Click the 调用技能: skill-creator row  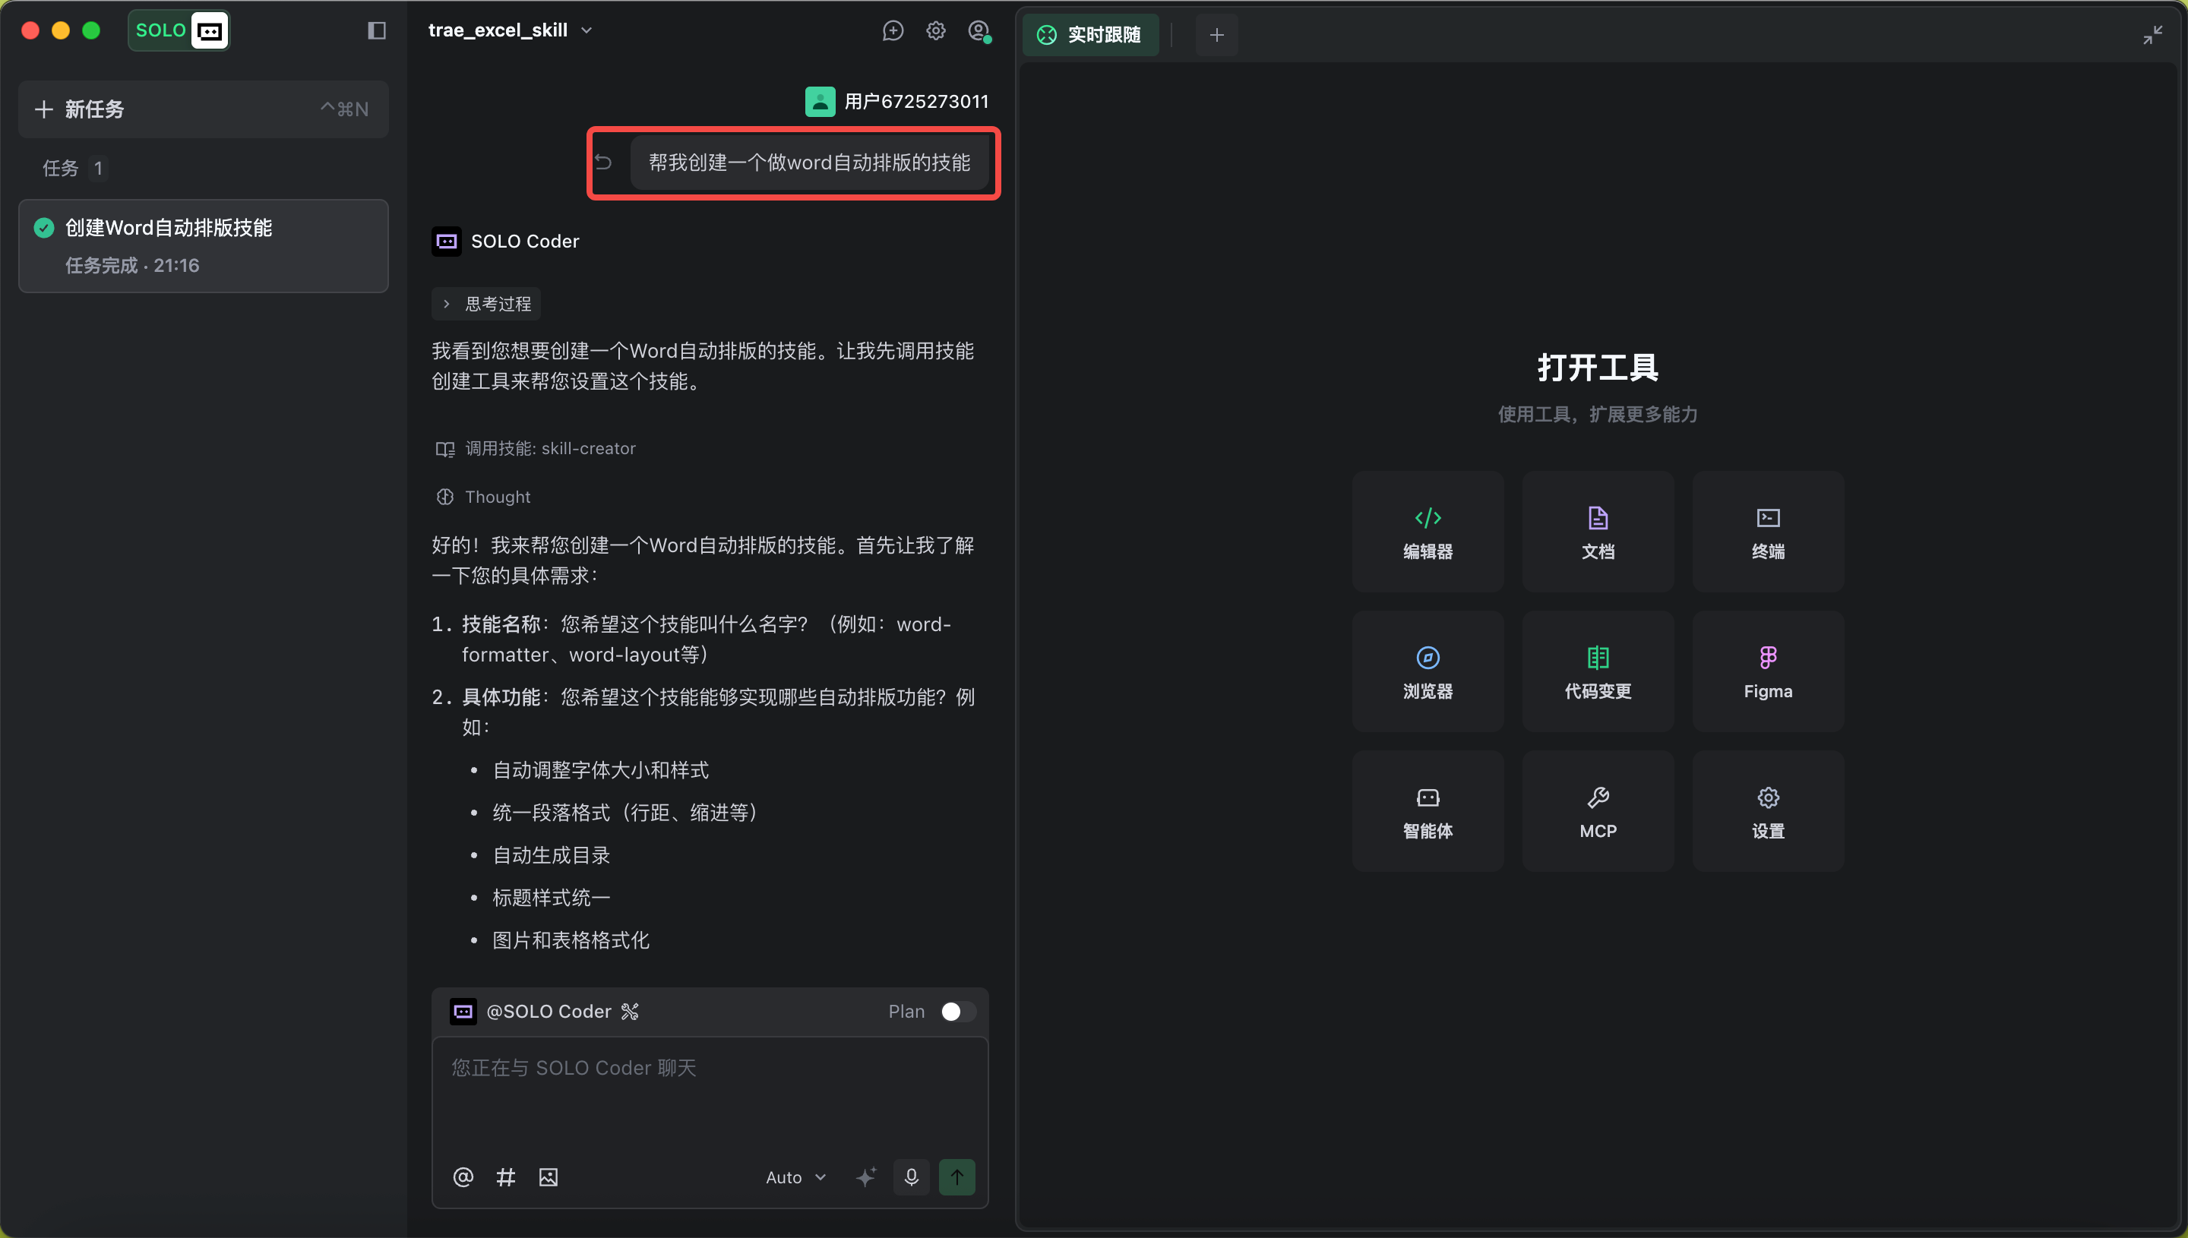coord(536,449)
